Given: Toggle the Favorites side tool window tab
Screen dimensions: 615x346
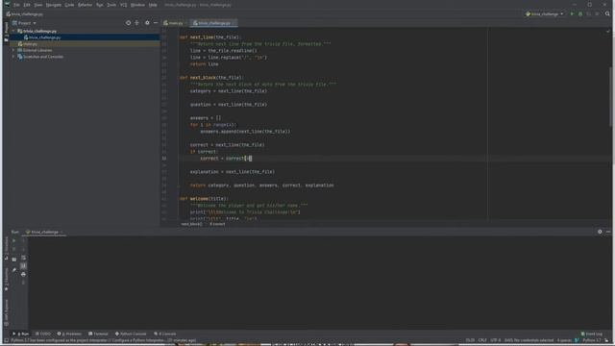Looking at the screenshot, I should click(x=6, y=280).
